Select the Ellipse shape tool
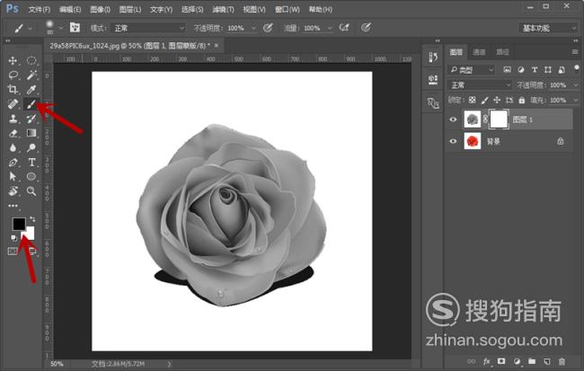Screen dimensions: 584x371 pyautogui.click(x=31, y=177)
